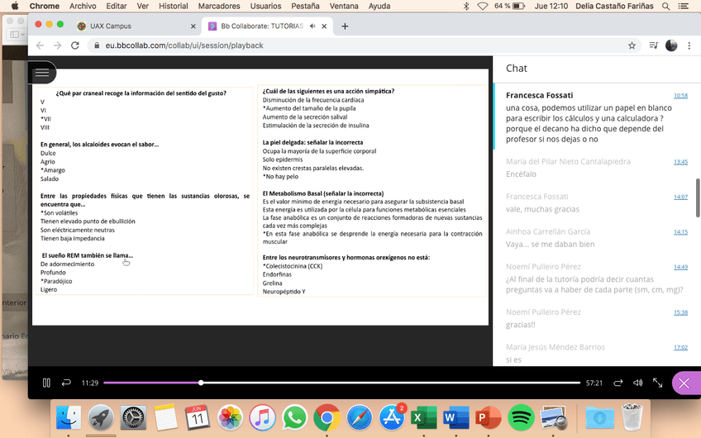This screenshot has width=701, height=438.
Task: Open the Chrome three-dot menu
Action: [x=689, y=45]
